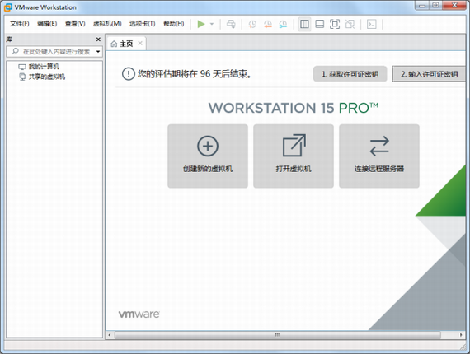Open the 帮助(H) menu

(x=173, y=24)
